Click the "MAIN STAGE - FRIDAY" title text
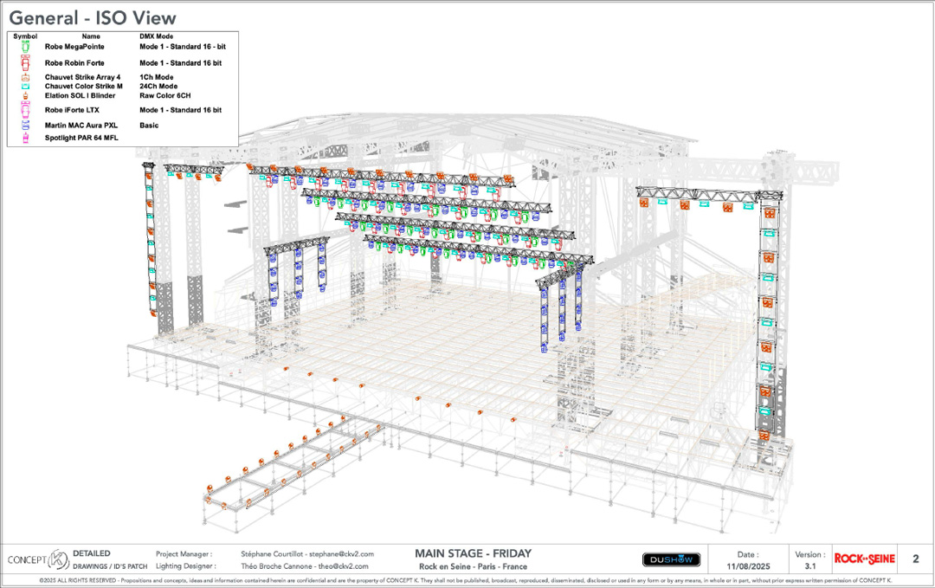935x588 pixels. pyautogui.click(x=473, y=553)
